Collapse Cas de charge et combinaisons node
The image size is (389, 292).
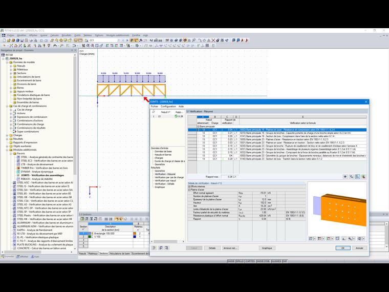point(7,106)
